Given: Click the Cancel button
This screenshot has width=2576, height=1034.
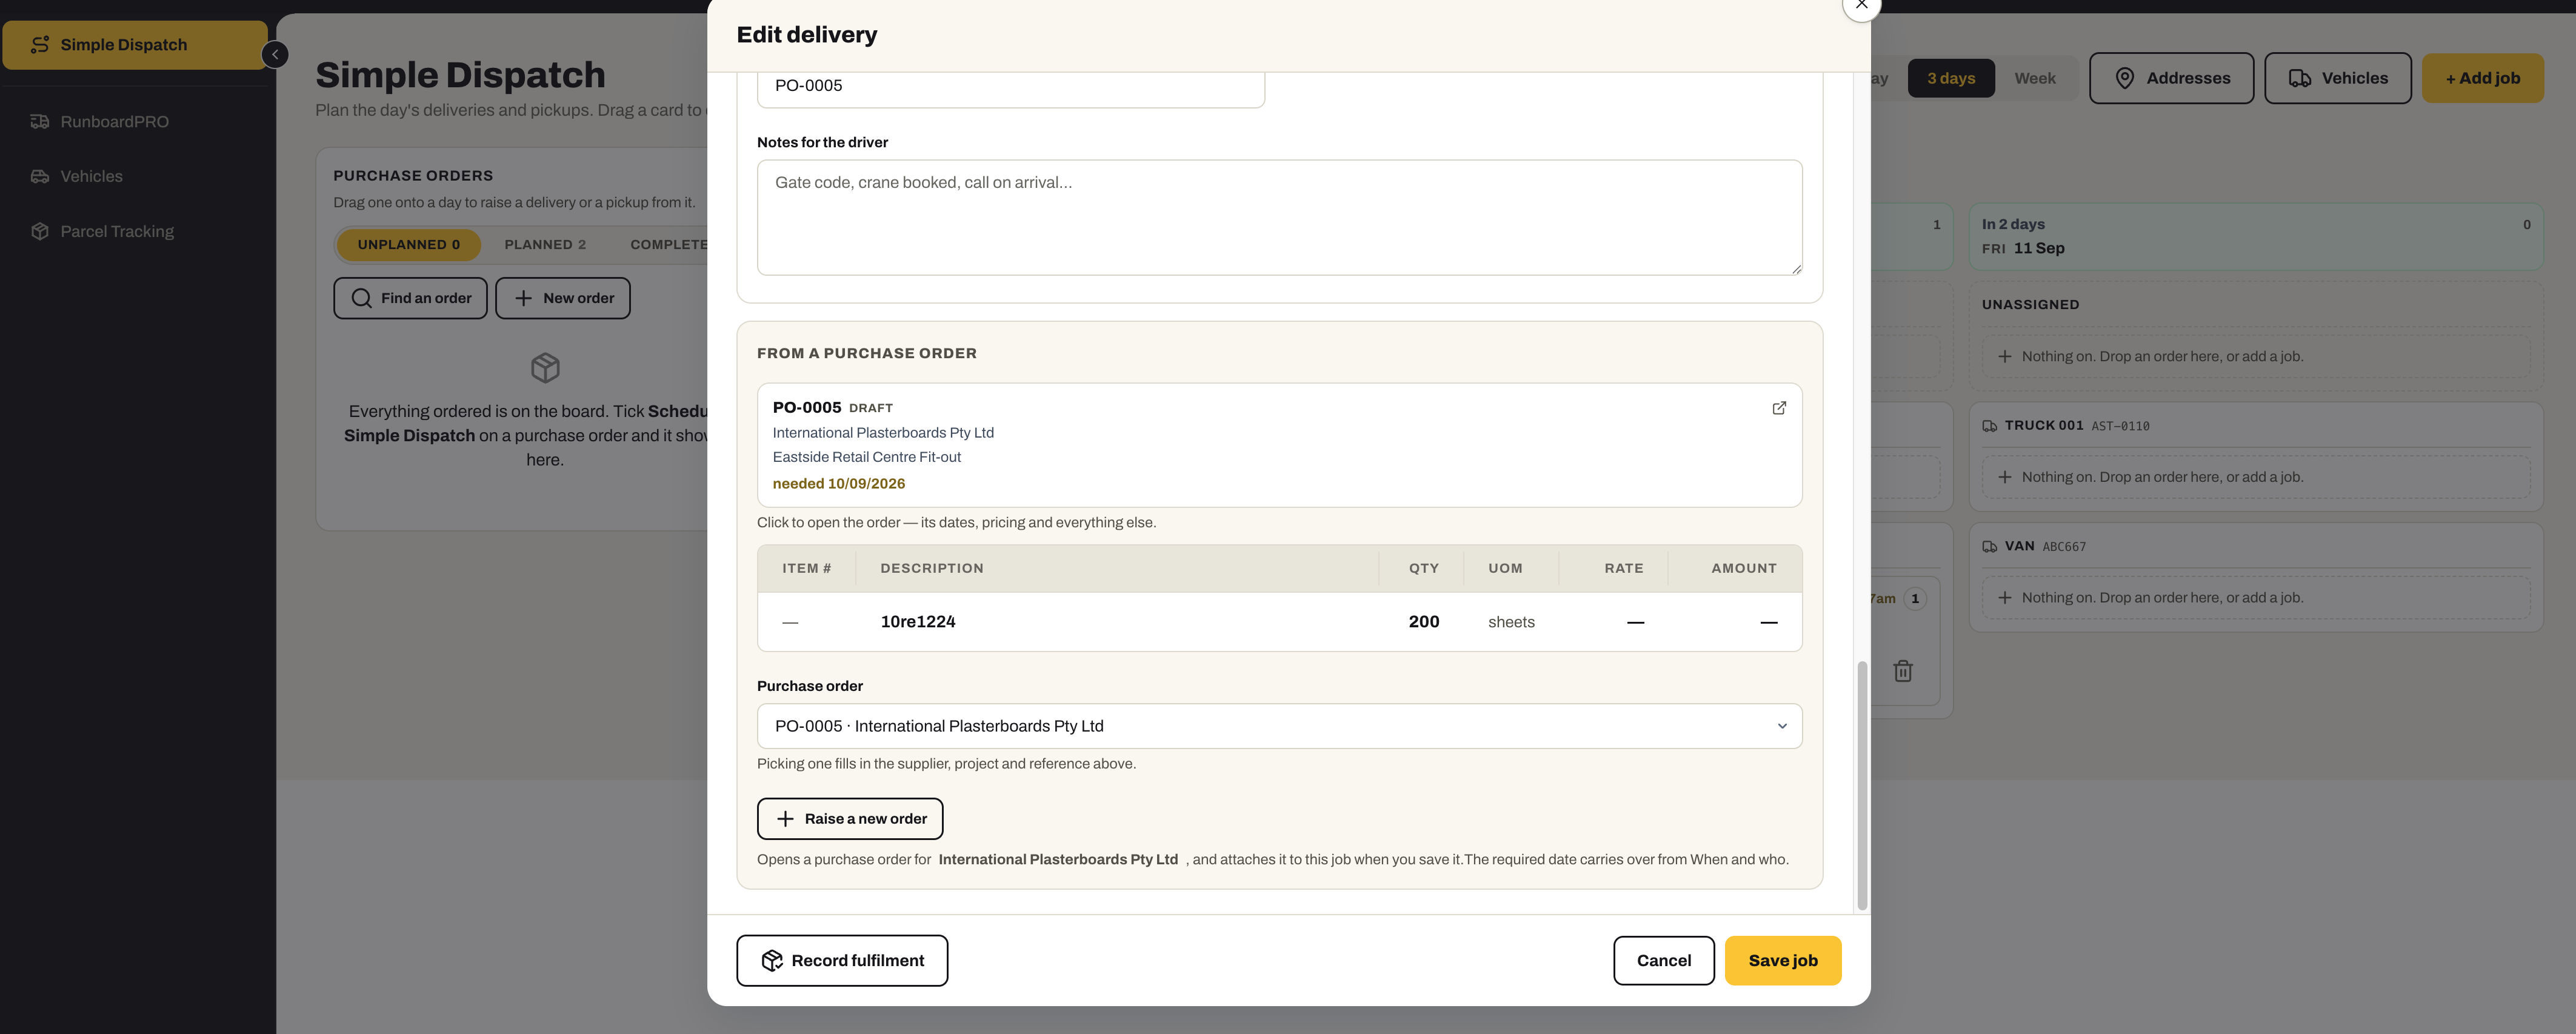Looking at the screenshot, I should (1663, 961).
